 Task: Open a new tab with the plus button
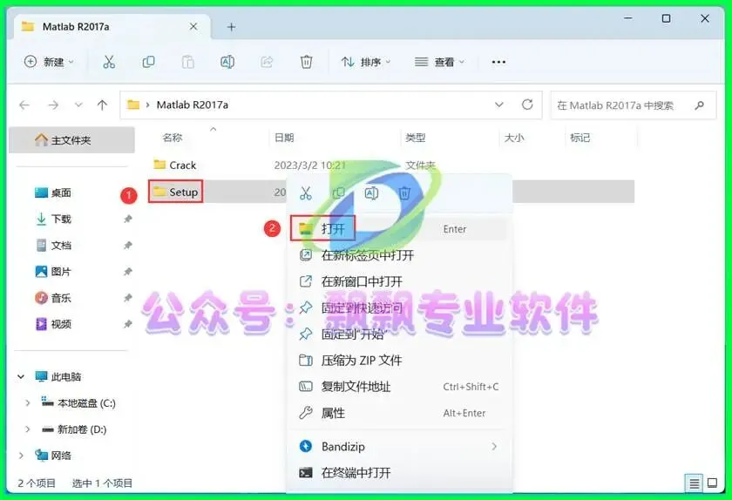[x=231, y=27]
